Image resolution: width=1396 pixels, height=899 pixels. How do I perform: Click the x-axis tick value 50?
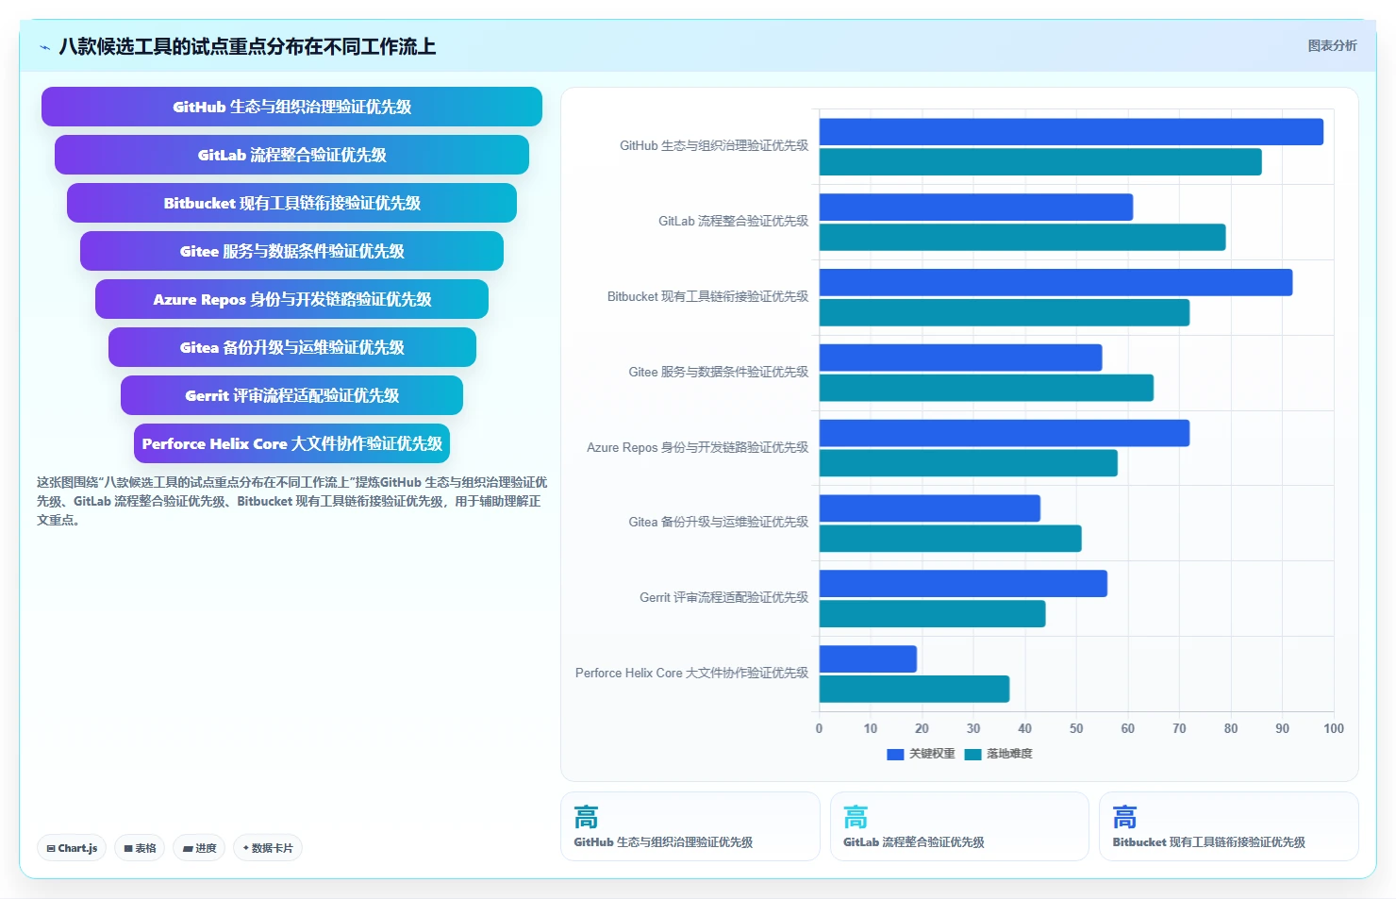1076,728
